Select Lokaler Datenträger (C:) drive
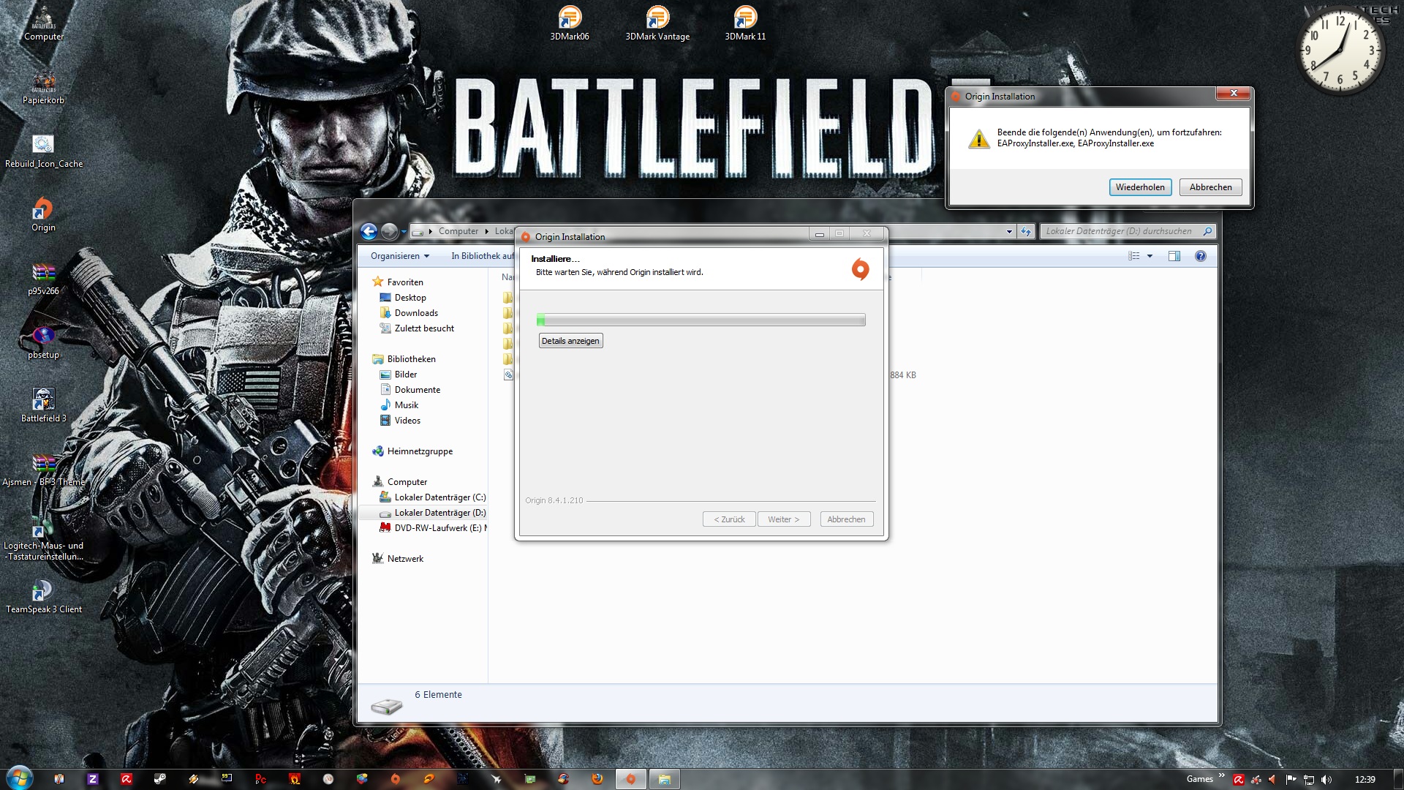The height and width of the screenshot is (790, 1404). 433,497
